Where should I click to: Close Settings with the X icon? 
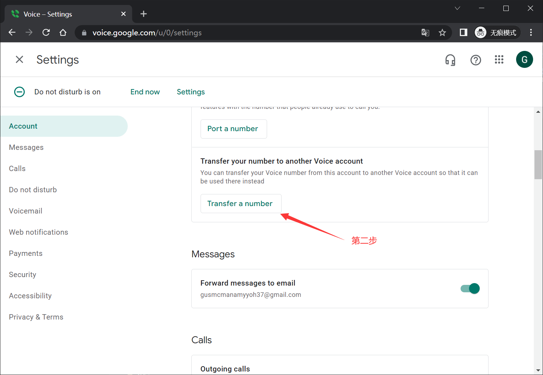19,60
